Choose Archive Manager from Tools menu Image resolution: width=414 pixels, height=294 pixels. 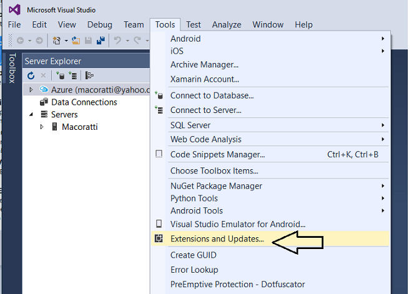[x=270, y=65]
